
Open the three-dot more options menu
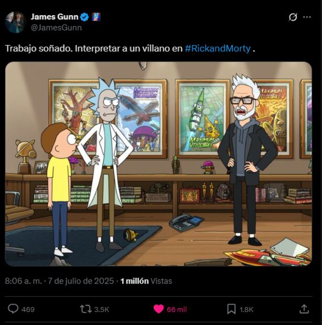point(307,17)
